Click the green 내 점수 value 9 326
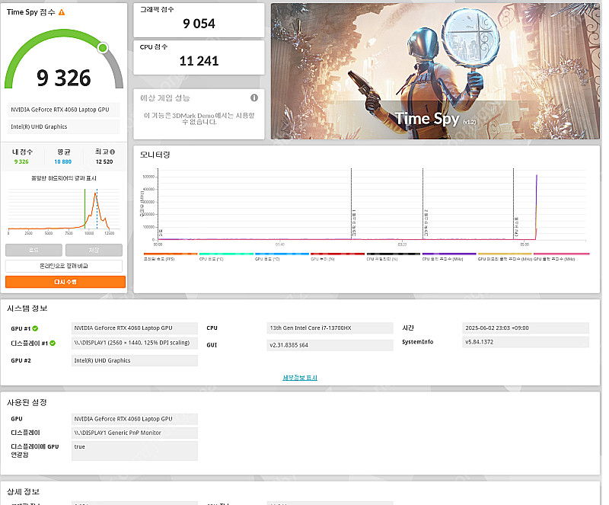This screenshot has width=609, height=505. 21,161
